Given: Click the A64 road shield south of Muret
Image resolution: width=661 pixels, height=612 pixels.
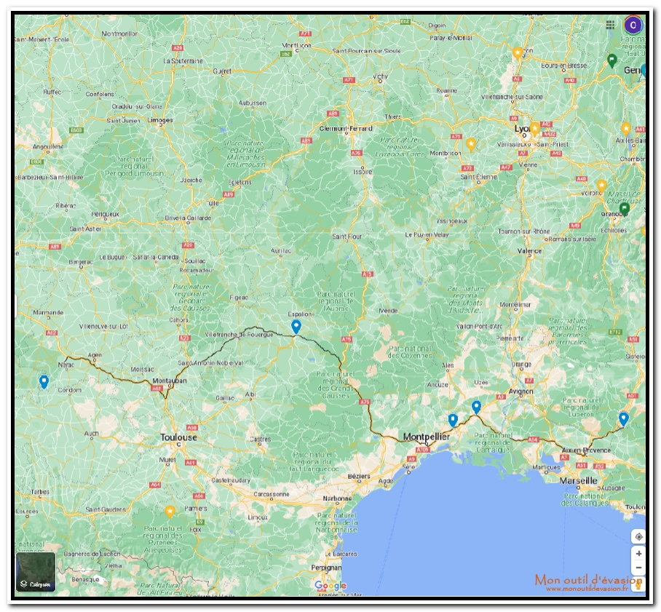Looking at the screenshot, I should 155,485.
